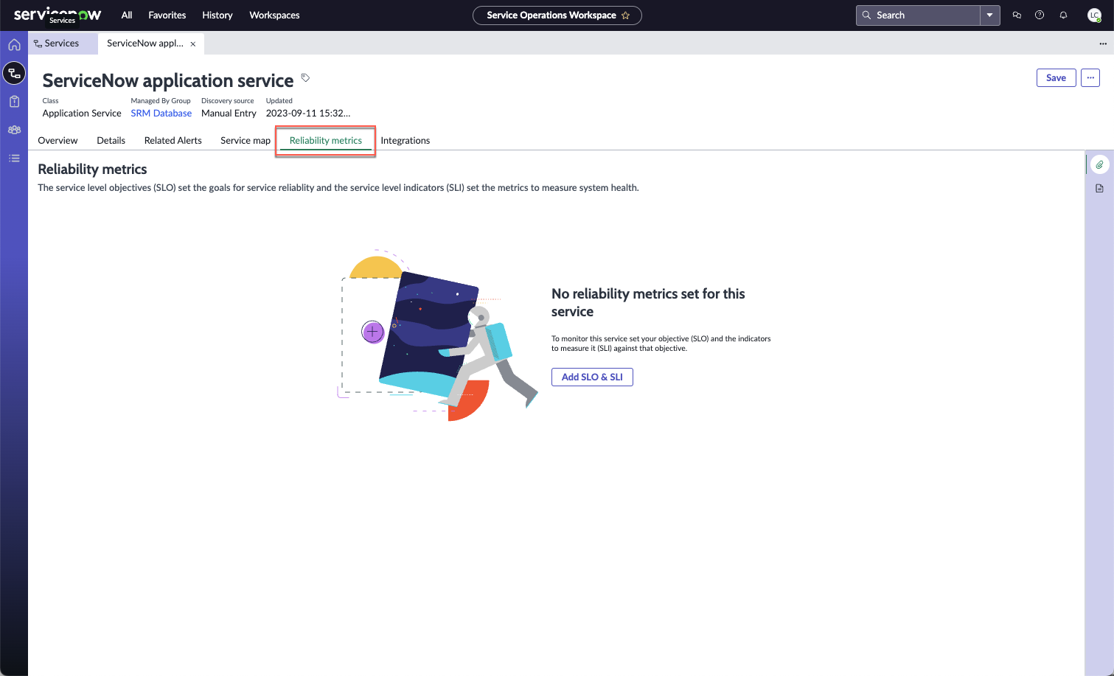Open the Favorites menu

click(167, 15)
